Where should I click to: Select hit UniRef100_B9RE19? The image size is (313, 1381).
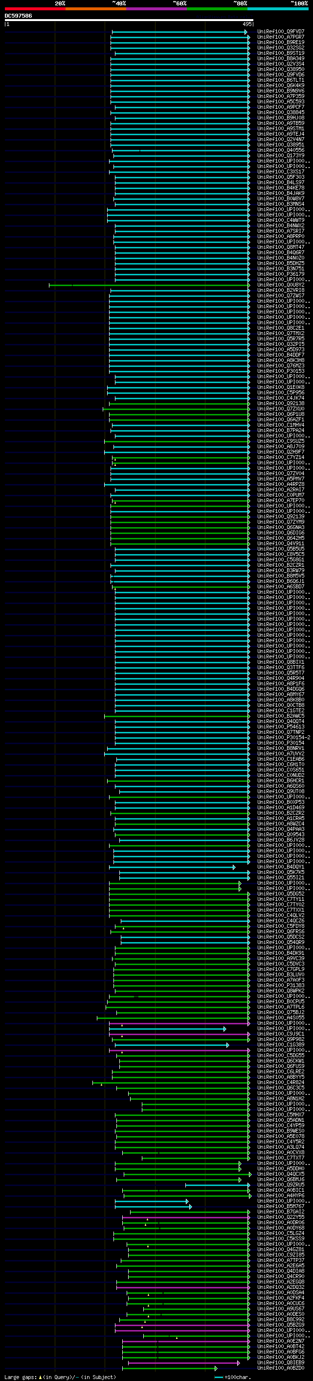tap(280, 42)
